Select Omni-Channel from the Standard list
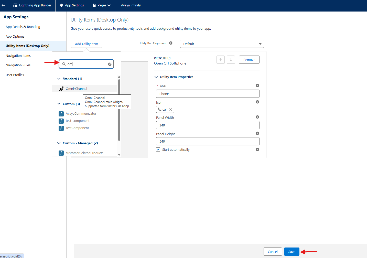Screen dimensions: 367x258 pos(85,89)
